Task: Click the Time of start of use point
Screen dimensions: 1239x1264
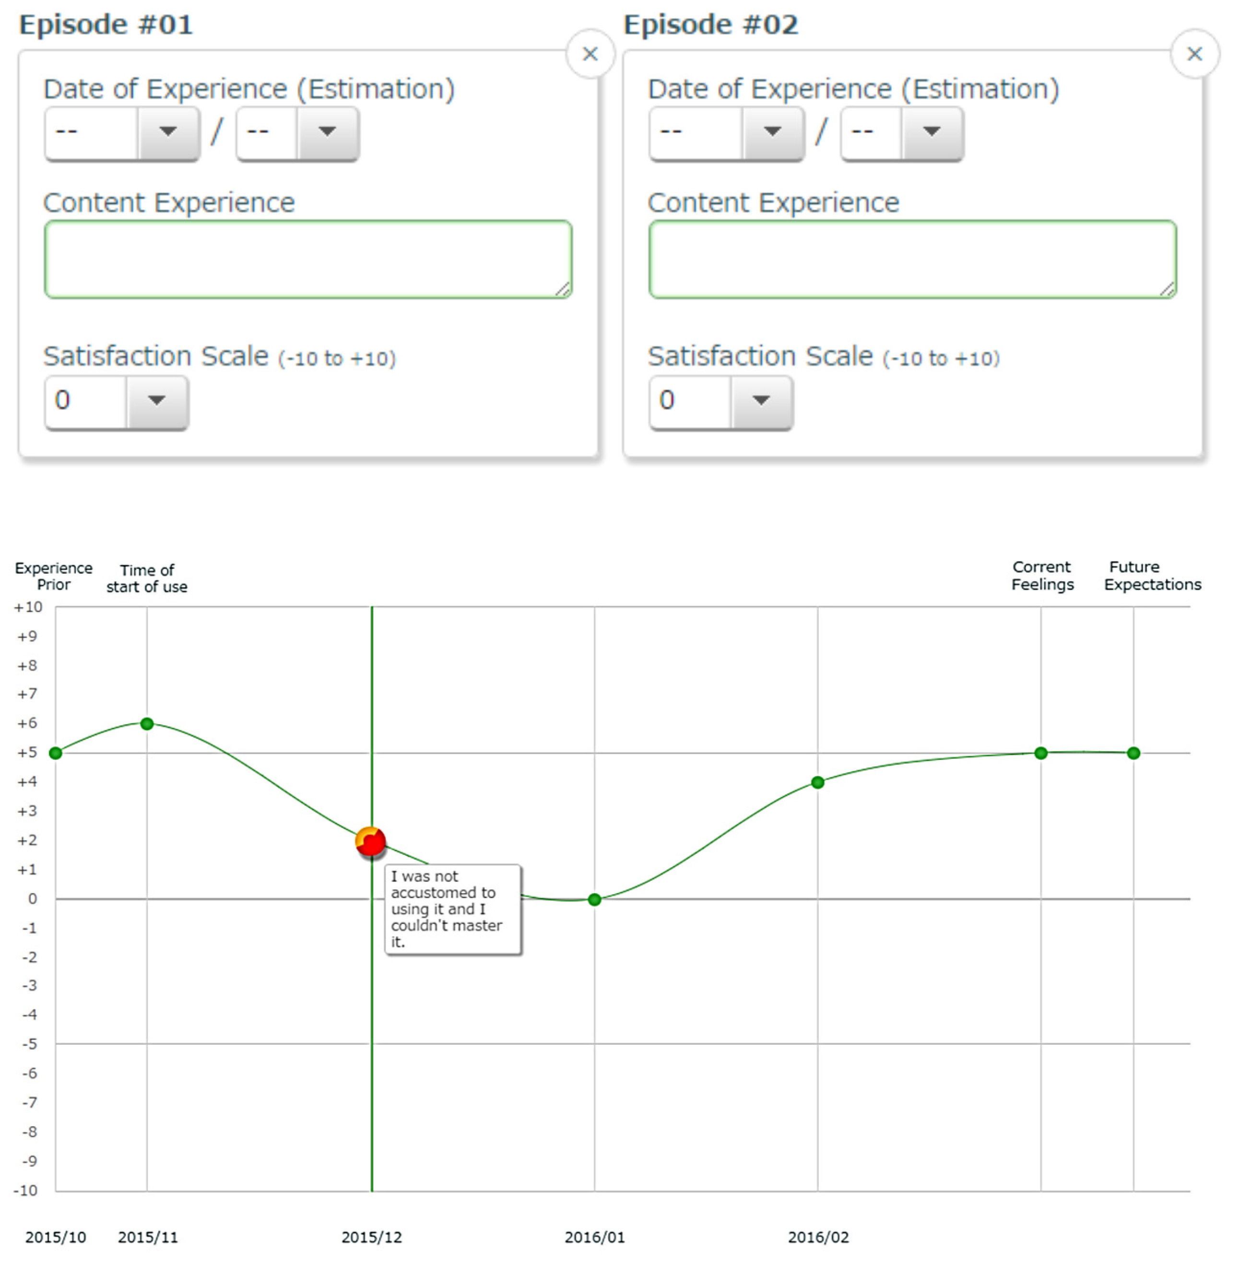Action: coord(147,724)
